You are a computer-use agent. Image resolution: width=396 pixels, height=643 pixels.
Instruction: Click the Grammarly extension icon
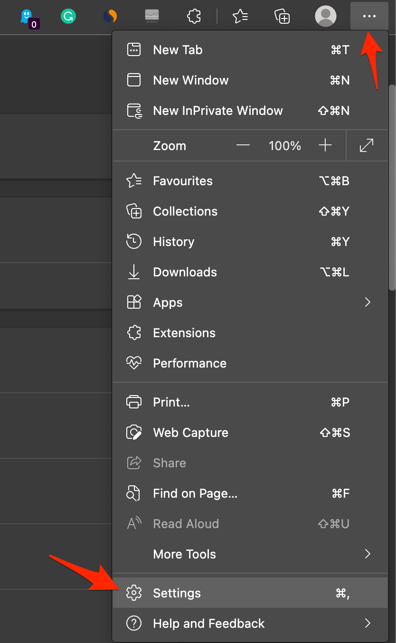pos(68,16)
